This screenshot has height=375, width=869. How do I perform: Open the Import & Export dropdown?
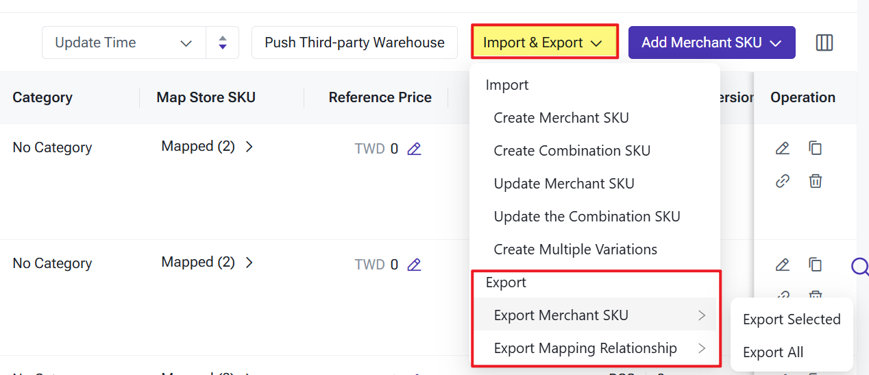[544, 43]
